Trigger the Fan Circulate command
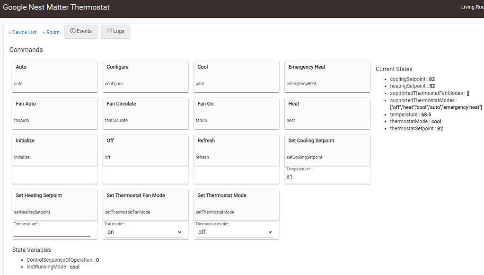This screenshot has height=275, width=484. pos(145,113)
